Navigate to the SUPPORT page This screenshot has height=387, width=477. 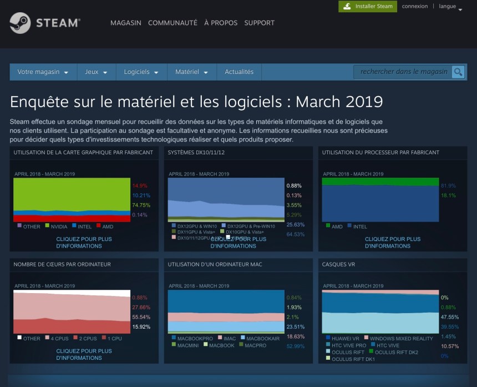(260, 23)
